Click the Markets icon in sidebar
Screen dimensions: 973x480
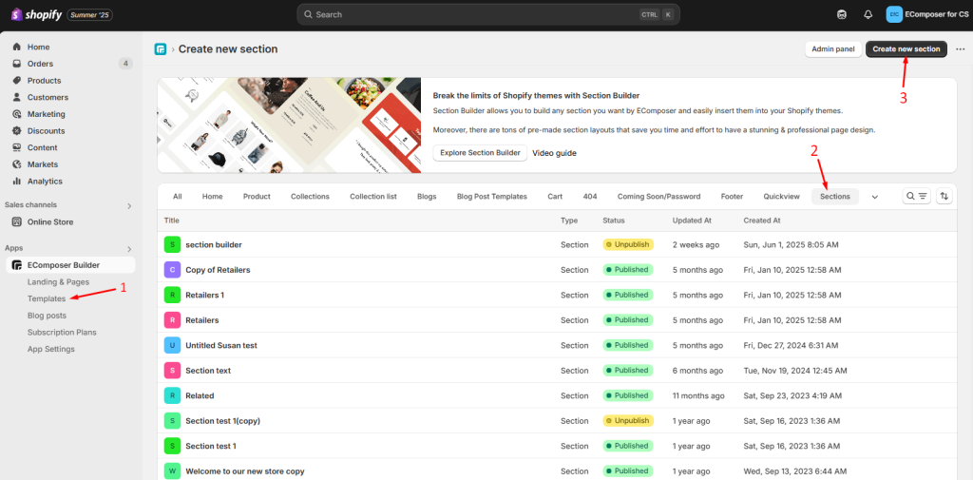point(17,164)
